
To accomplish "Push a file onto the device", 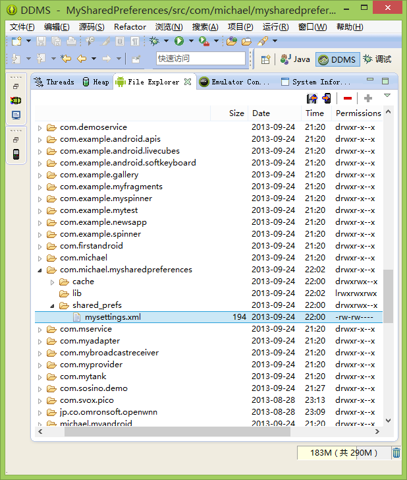I will point(327,99).
